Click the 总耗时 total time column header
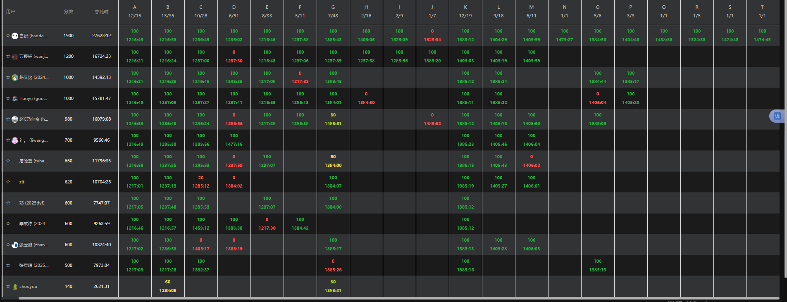Viewport: 787px width, 302px height. pos(101,12)
